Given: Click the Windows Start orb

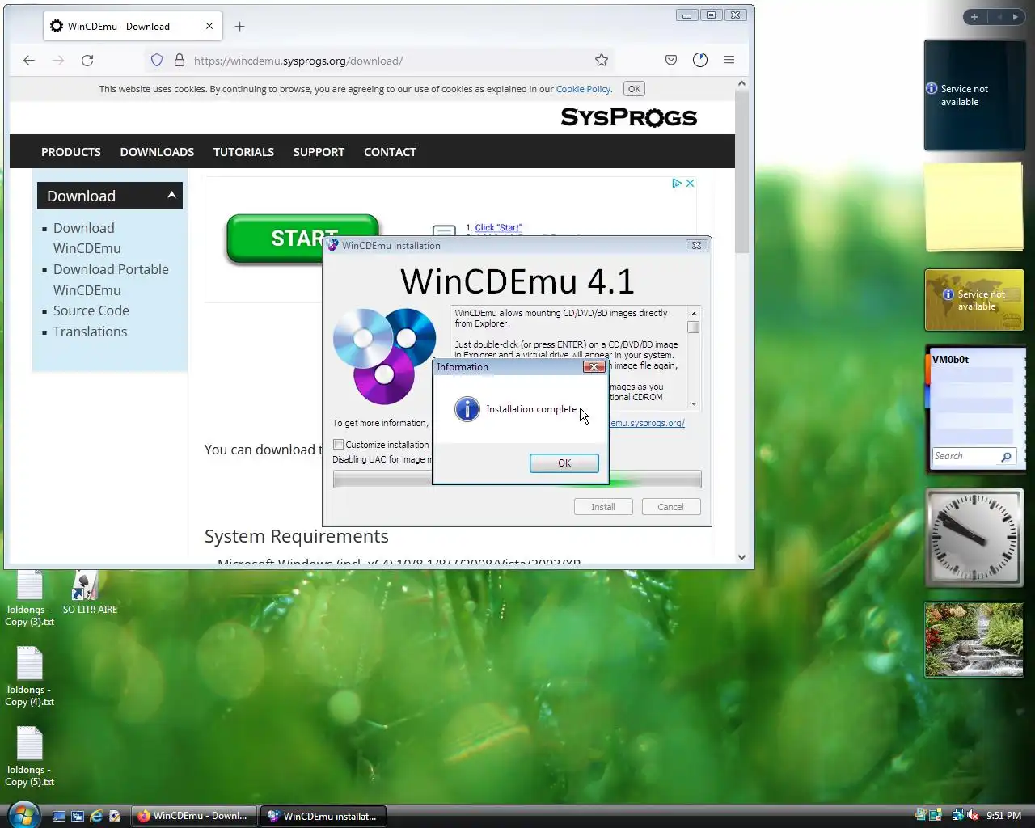Looking at the screenshot, I should point(23,815).
